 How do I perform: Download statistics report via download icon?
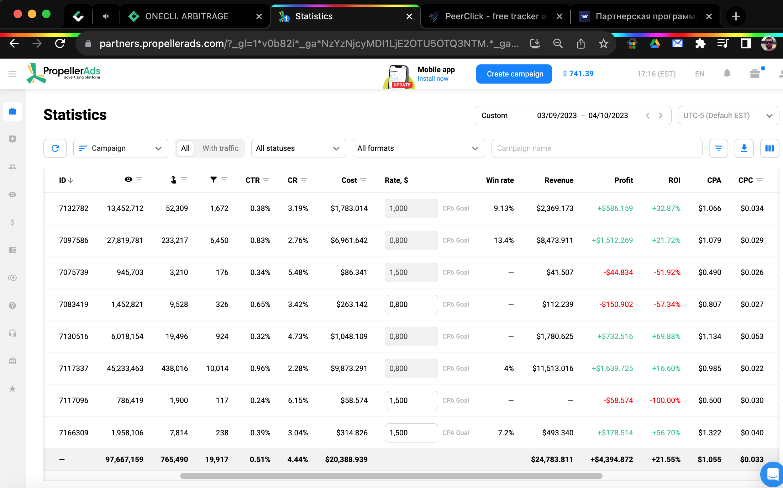744,148
